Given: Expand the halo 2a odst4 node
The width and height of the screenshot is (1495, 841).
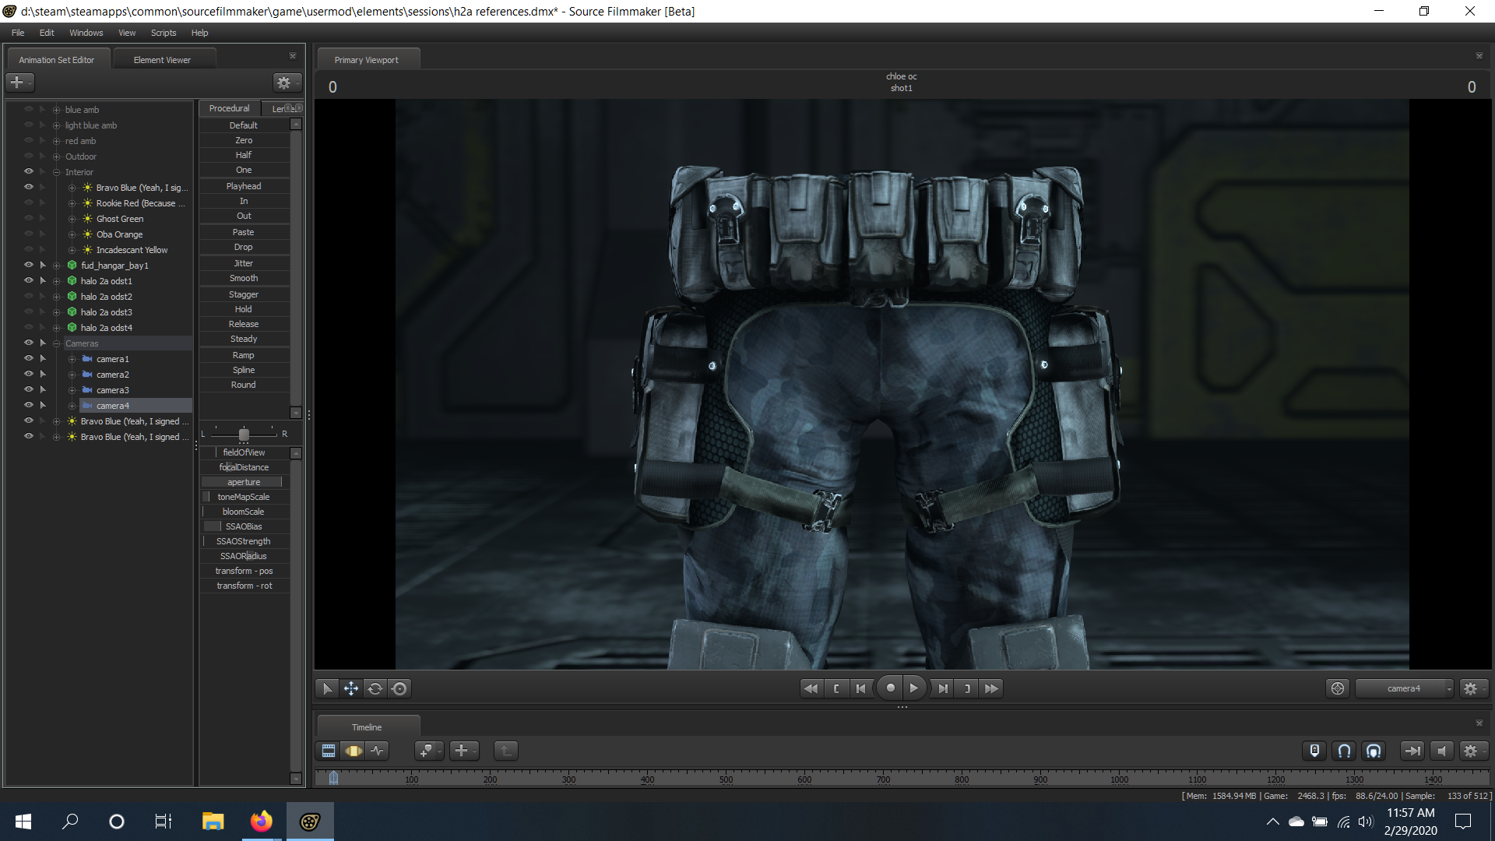Looking at the screenshot, I should 56,328.
